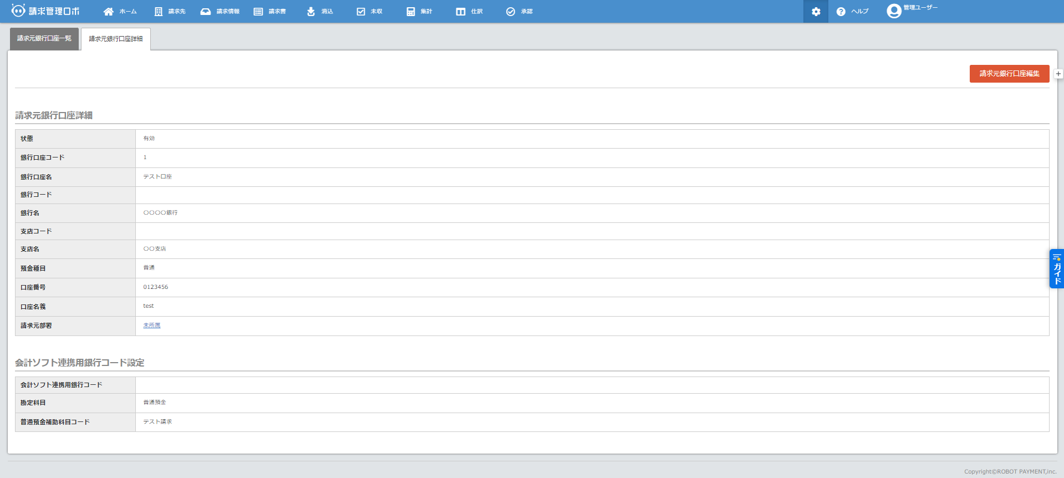Open 仕訳 with the columns icon
Image resolution: width=1064 pixels, height=478 pixels.
tap(461, 12)
